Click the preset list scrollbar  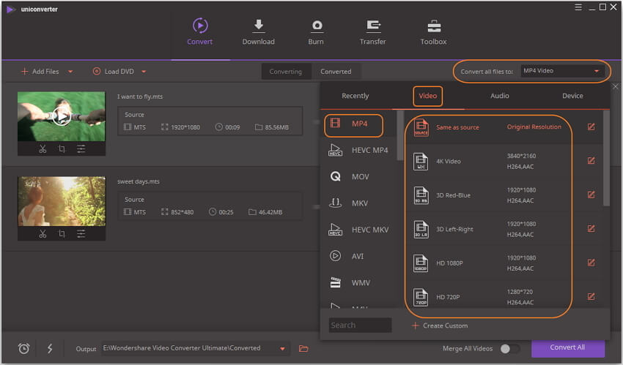(606, 159)
